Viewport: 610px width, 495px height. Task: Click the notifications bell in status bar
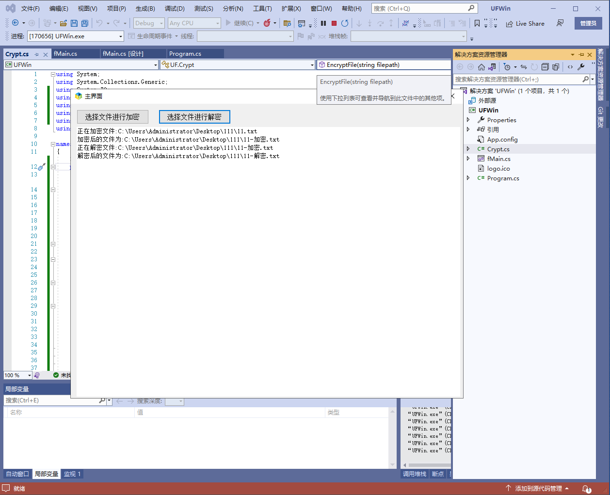586,489
